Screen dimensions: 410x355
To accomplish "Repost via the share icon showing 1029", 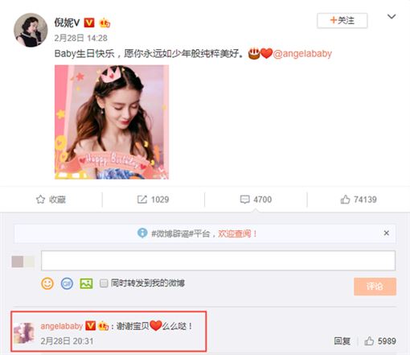I will coord(142,200).
